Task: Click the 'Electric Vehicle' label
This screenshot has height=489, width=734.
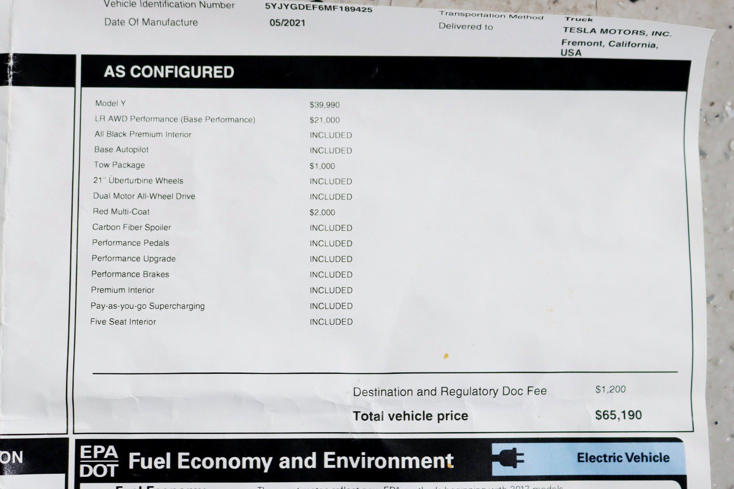Action: tap(623, 458)
